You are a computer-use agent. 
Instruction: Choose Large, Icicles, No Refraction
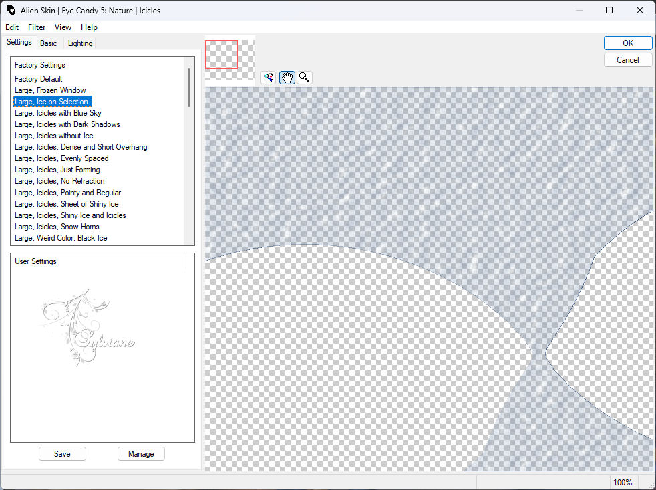tap(59, 180)
